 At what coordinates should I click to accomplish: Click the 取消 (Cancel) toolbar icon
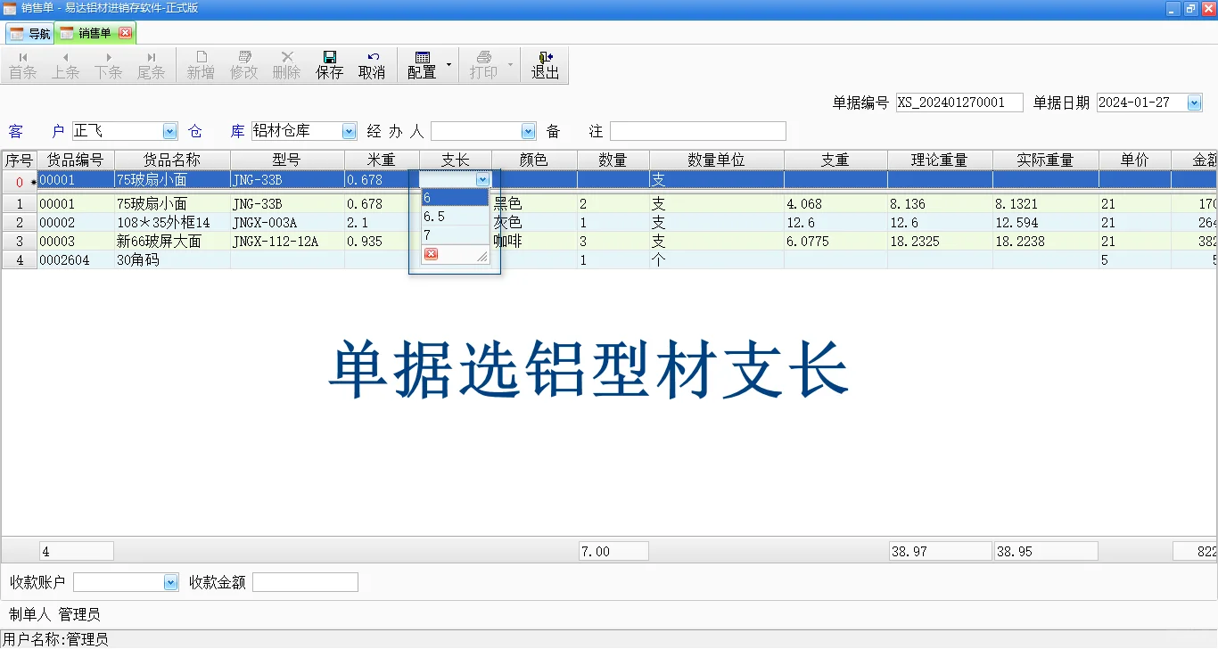pyautogui.click(x=372, y=64)
